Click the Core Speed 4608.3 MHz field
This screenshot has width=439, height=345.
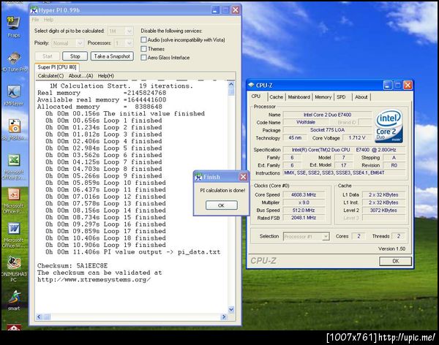pyautogui.click(x=304, y=194)
